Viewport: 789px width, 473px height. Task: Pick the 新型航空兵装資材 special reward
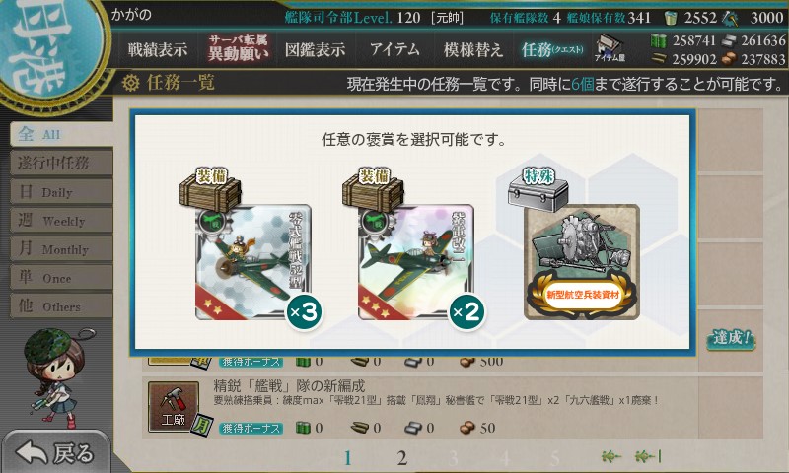582,262
